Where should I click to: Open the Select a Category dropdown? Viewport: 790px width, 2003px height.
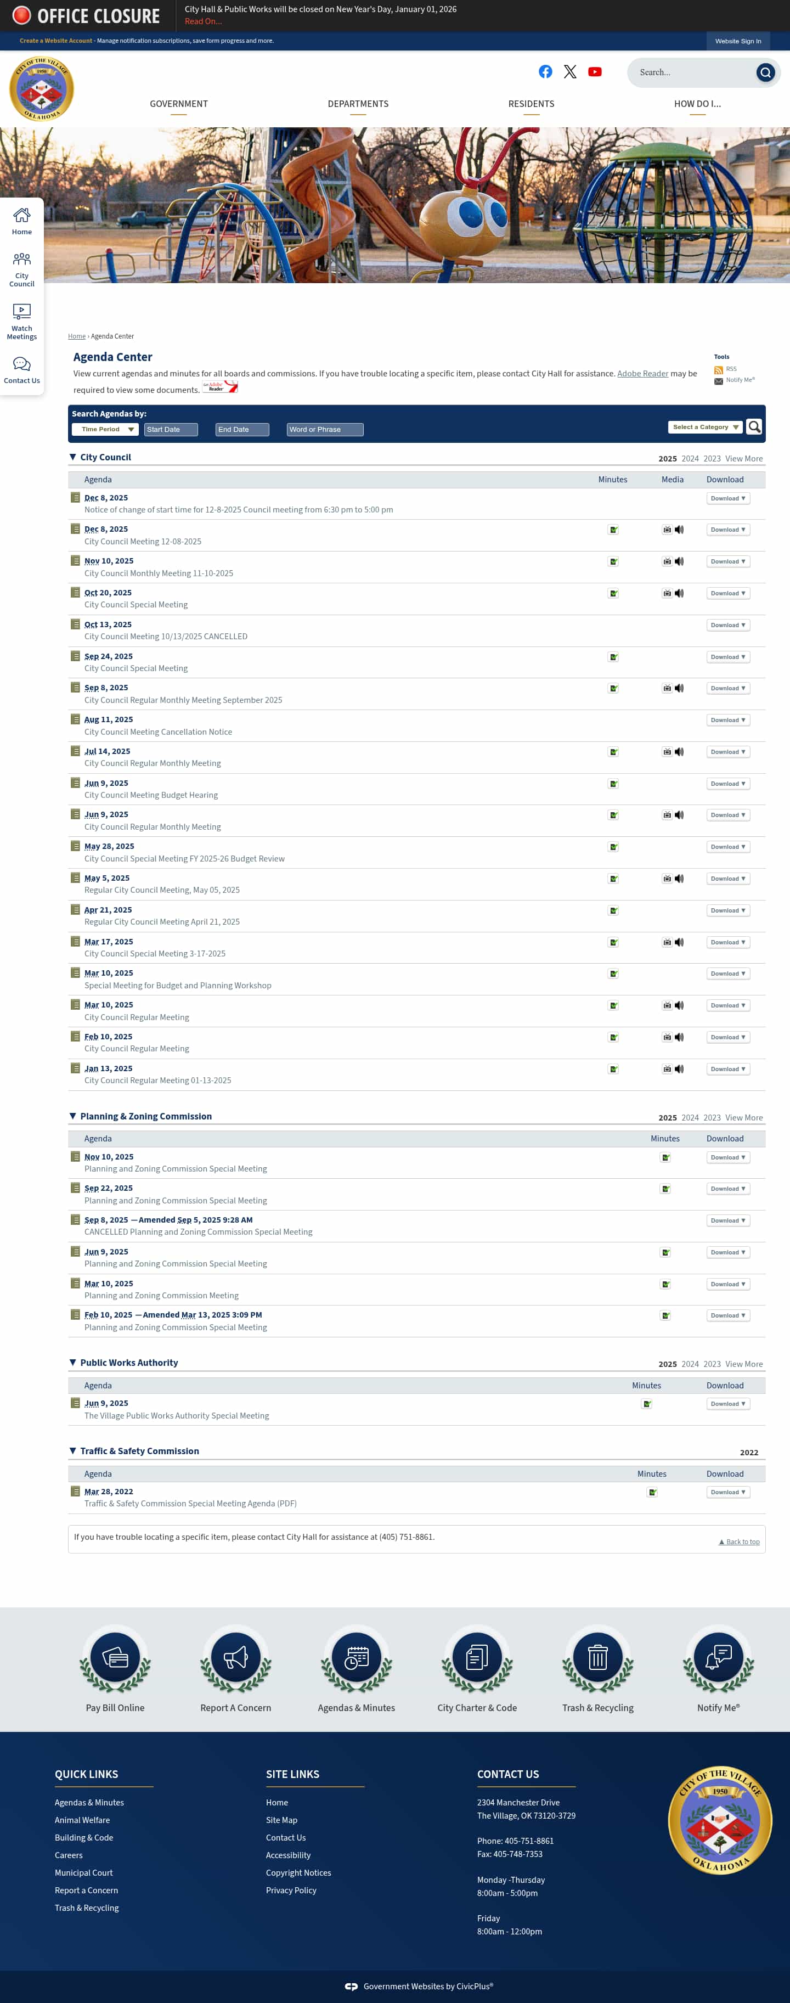(704, 427)
